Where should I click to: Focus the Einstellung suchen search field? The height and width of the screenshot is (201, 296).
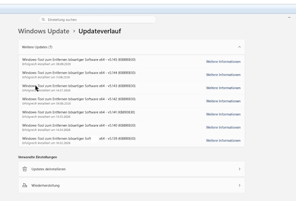coord(97,20)
